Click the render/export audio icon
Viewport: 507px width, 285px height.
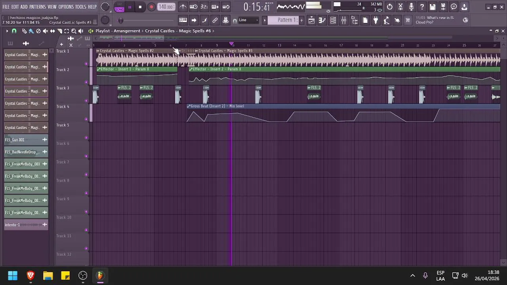(443, 7)
